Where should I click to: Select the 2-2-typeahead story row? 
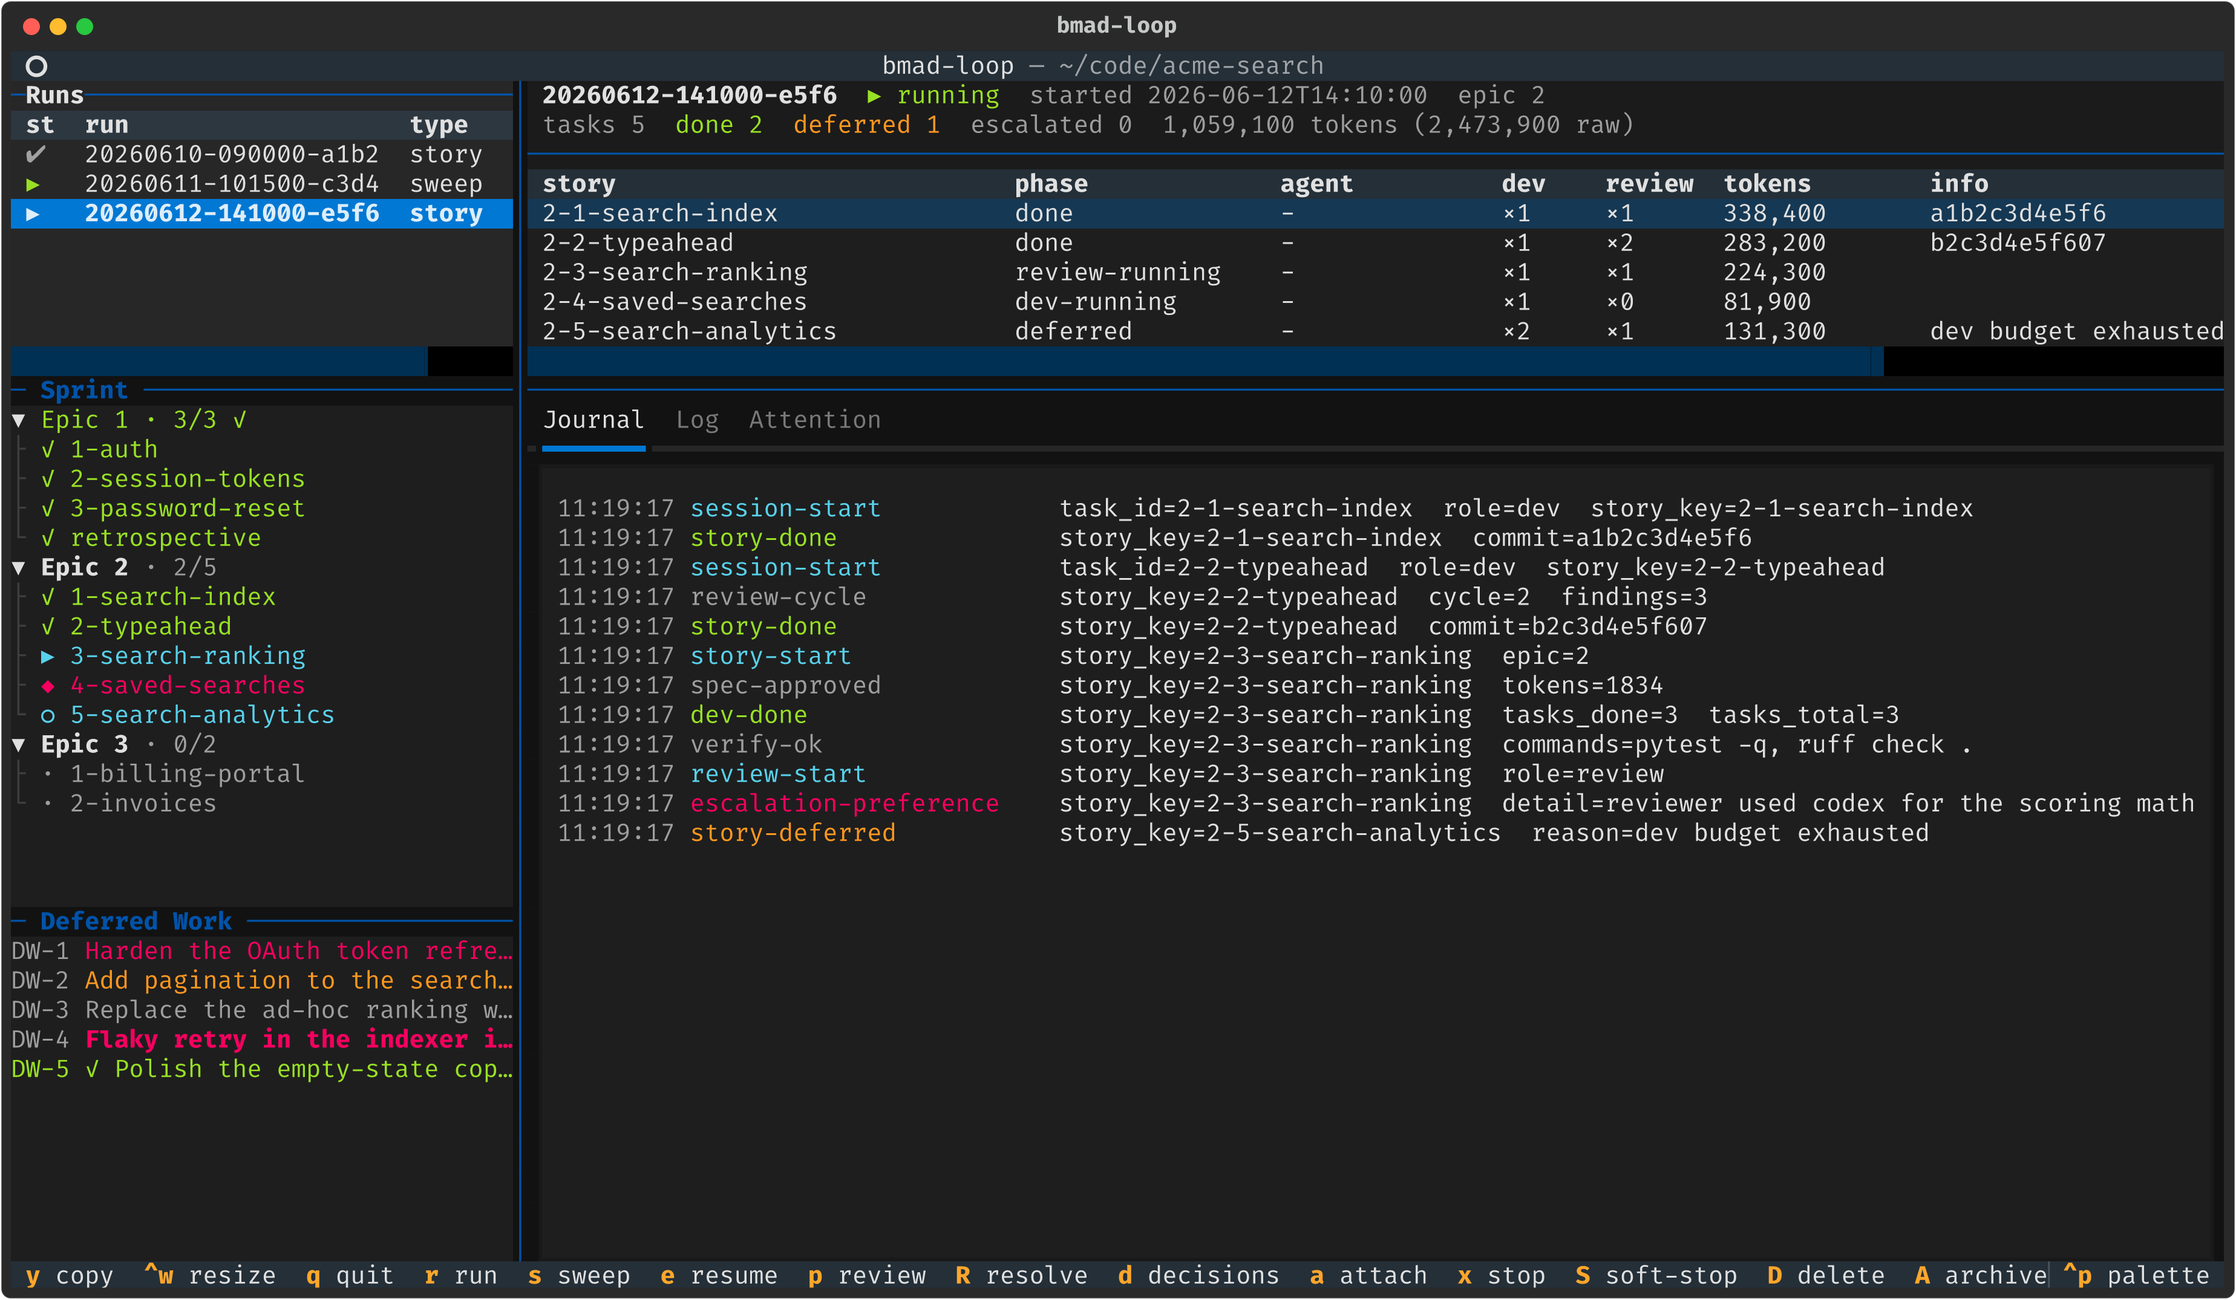click(1375, 243)
